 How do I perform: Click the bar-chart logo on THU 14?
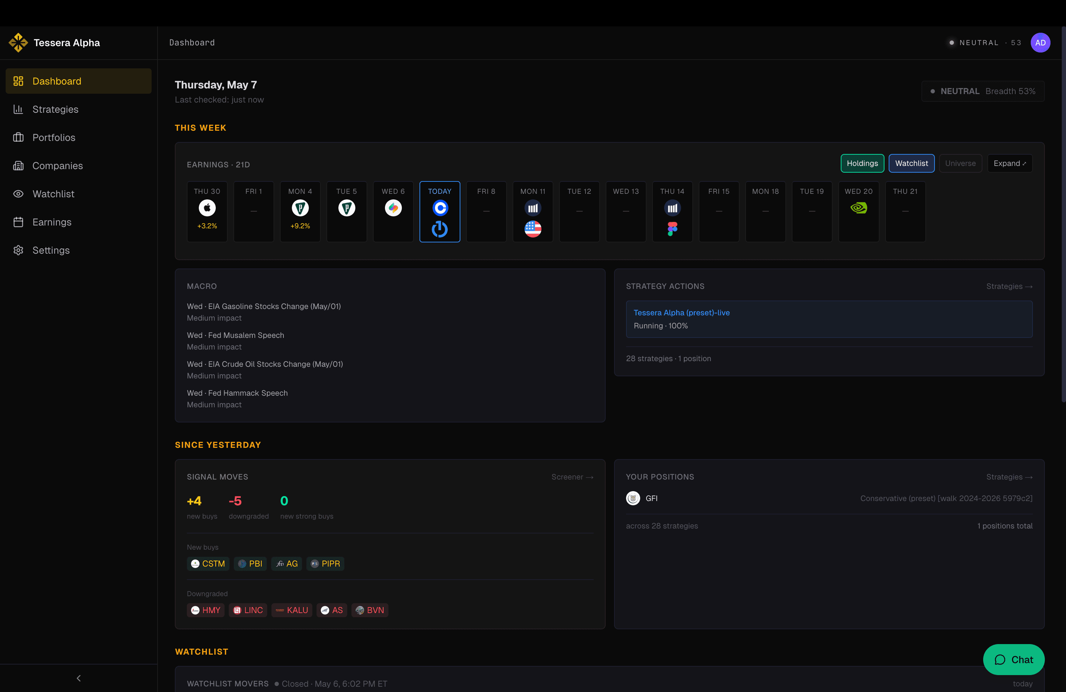tap(672, 208)
